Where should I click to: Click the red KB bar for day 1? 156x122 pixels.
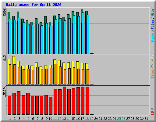[9, 105]
